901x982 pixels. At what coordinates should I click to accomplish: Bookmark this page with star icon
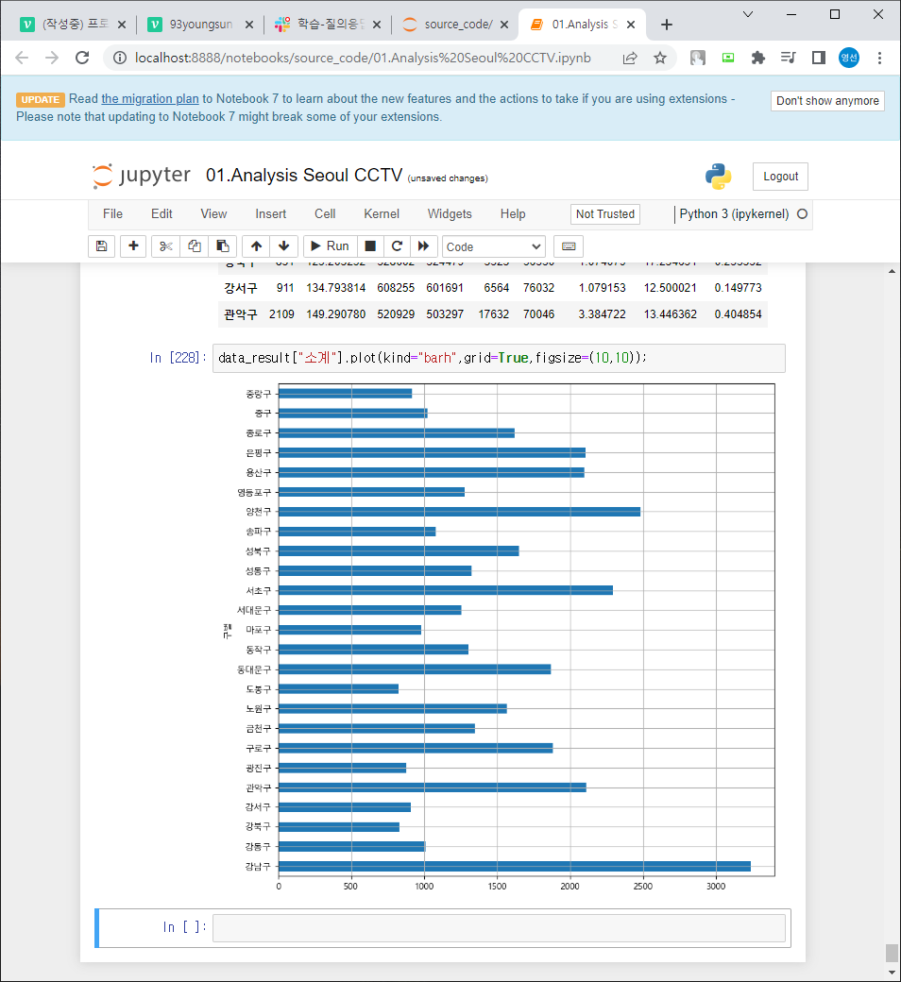pos(660,59)
